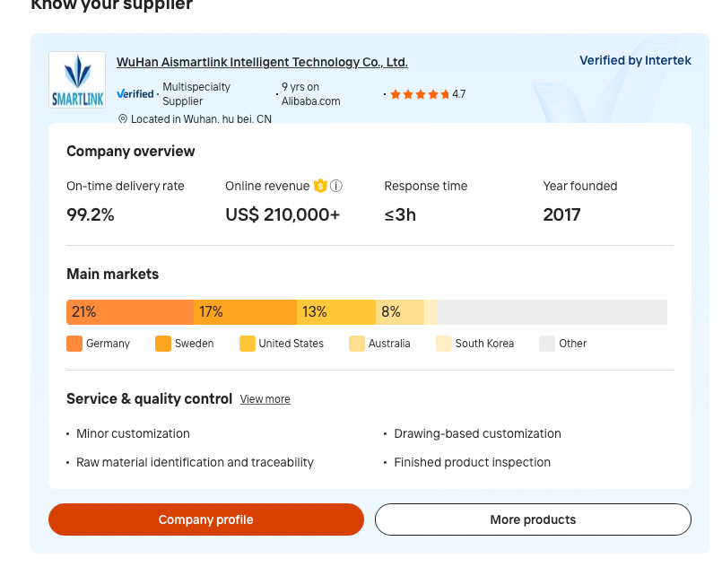Click Verified by Intertek label
The height and width of the screenshot is (576, 722).
pyautogui.click(x=635, y=60)
